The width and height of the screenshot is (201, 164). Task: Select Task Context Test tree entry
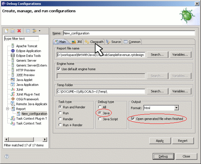click(29, 124)
